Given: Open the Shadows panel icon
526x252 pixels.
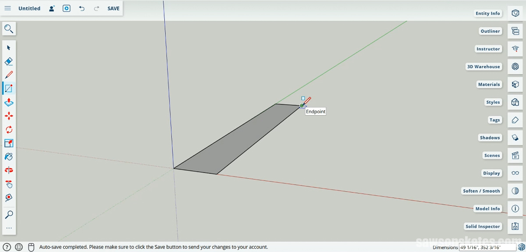Looking at the screenshot, I should click(x=515, y=138).
